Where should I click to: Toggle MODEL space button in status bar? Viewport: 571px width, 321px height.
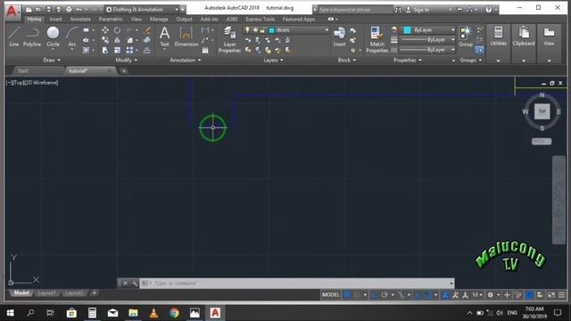[330, 295]
